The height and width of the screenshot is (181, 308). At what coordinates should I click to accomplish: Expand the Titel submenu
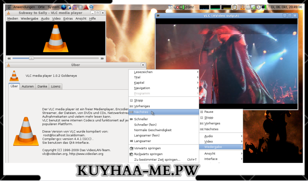[x=164, y=77]
